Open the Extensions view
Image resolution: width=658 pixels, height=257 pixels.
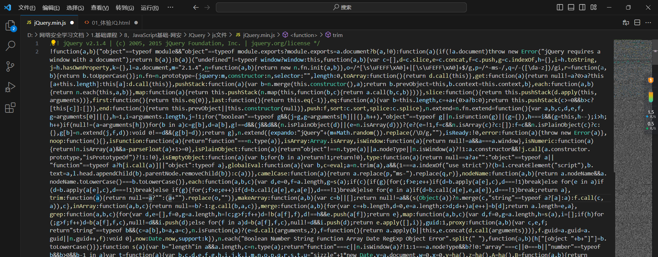pos(10,108)
